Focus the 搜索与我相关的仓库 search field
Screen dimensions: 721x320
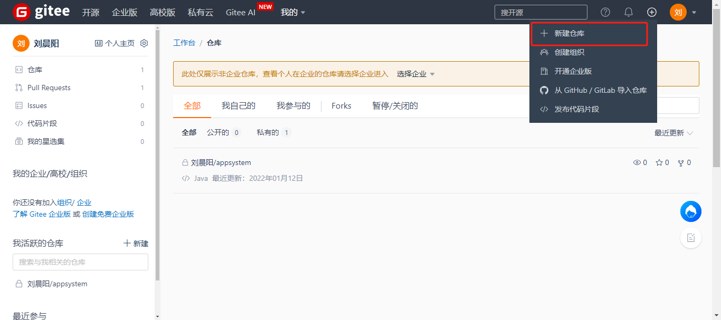[x=80, y=262]
